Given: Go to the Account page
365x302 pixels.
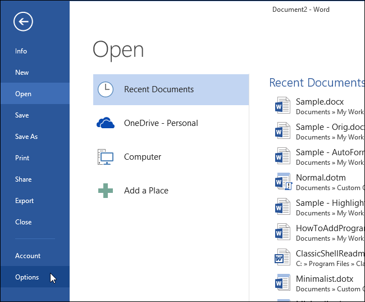Looking at the screenshot, I should point(28,256).
